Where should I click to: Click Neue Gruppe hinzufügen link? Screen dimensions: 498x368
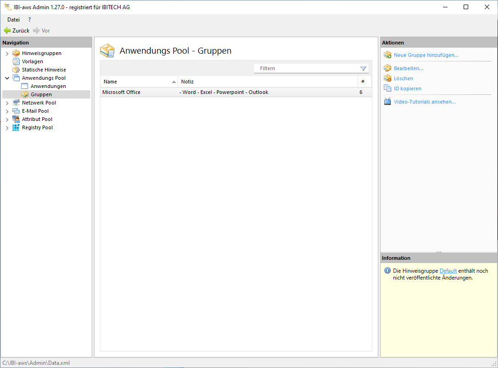point(426,55)
